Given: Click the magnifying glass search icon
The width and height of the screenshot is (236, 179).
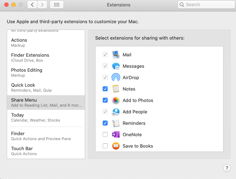Looking at the screenshot, I should click(x=182, y=5).
